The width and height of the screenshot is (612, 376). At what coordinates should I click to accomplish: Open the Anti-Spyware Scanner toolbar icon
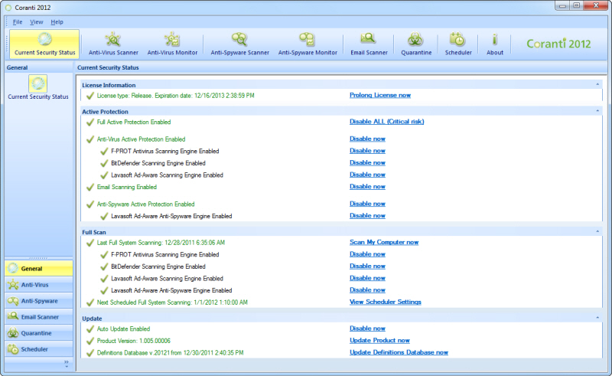pyautogui.click(x=239, y=44)
